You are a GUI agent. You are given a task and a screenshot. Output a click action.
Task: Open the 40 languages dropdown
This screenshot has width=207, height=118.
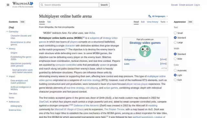click(158, 16)
